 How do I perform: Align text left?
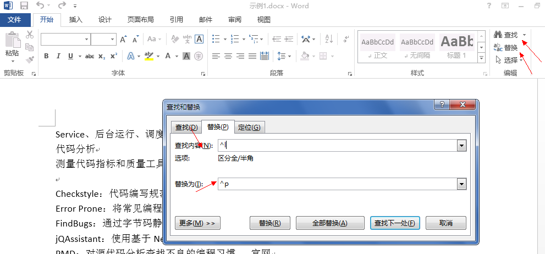(216, 56)
